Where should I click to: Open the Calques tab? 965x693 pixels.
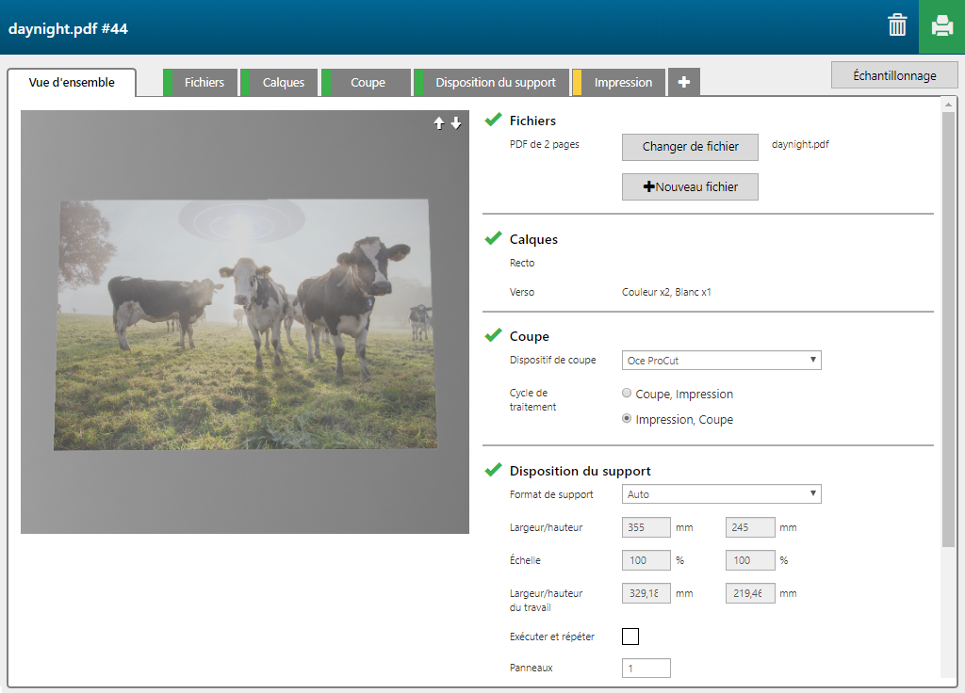279,83
